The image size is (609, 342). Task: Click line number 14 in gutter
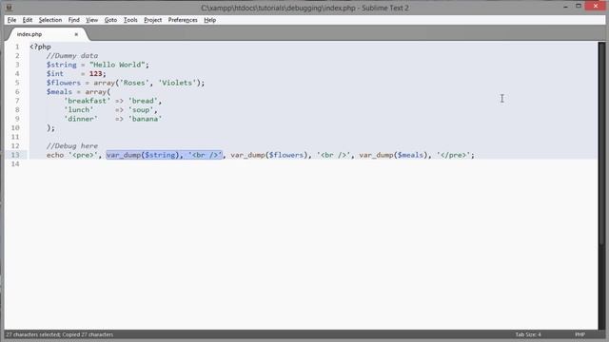15,163
